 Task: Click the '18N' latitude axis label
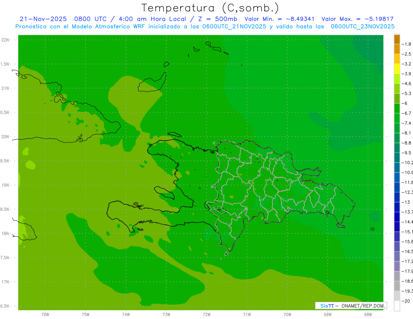coord(5,233)
